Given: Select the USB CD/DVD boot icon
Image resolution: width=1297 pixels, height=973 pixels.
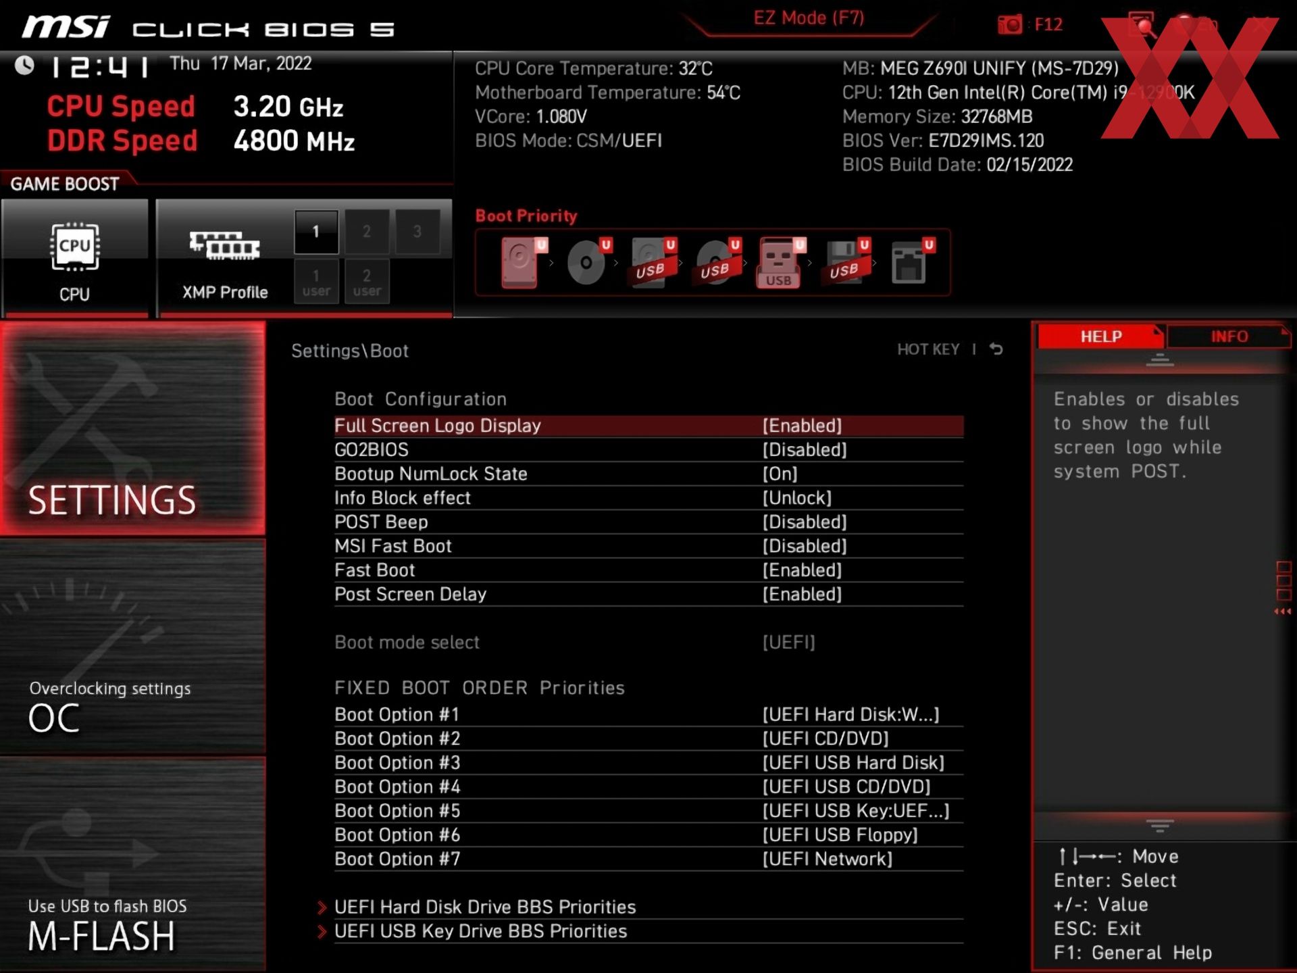Looking at the screenshot, I should pos(718,262).
